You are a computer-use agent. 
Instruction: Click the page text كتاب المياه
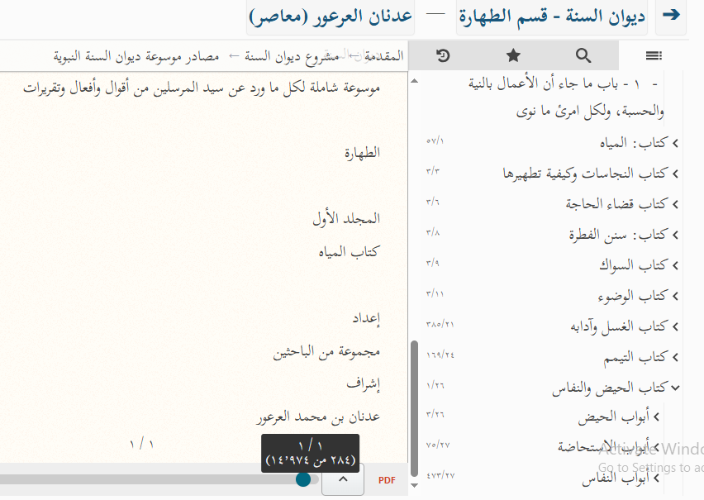349,252
